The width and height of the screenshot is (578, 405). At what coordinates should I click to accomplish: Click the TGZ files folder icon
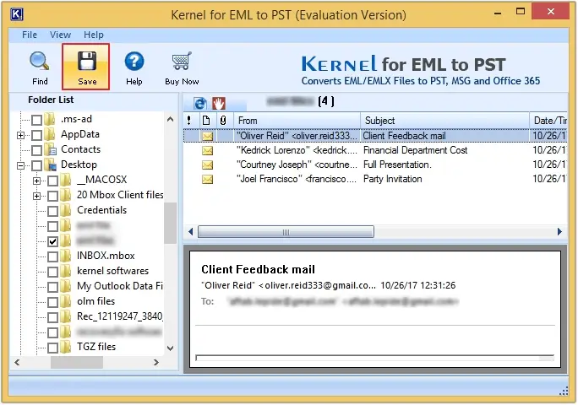pos(66,347)
